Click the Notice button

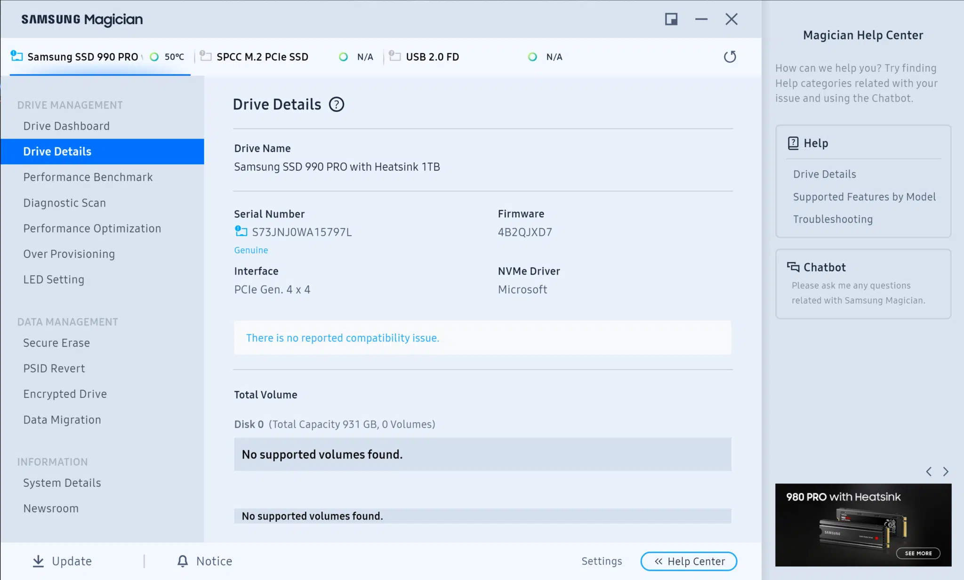[x=205, y=561]
